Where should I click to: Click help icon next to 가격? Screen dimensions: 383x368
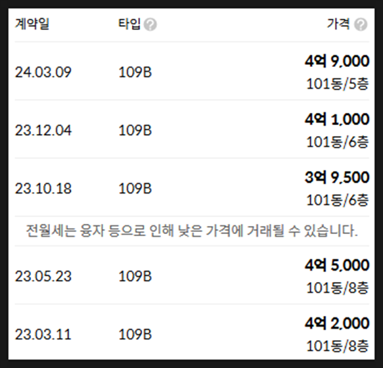pos(361,24)
